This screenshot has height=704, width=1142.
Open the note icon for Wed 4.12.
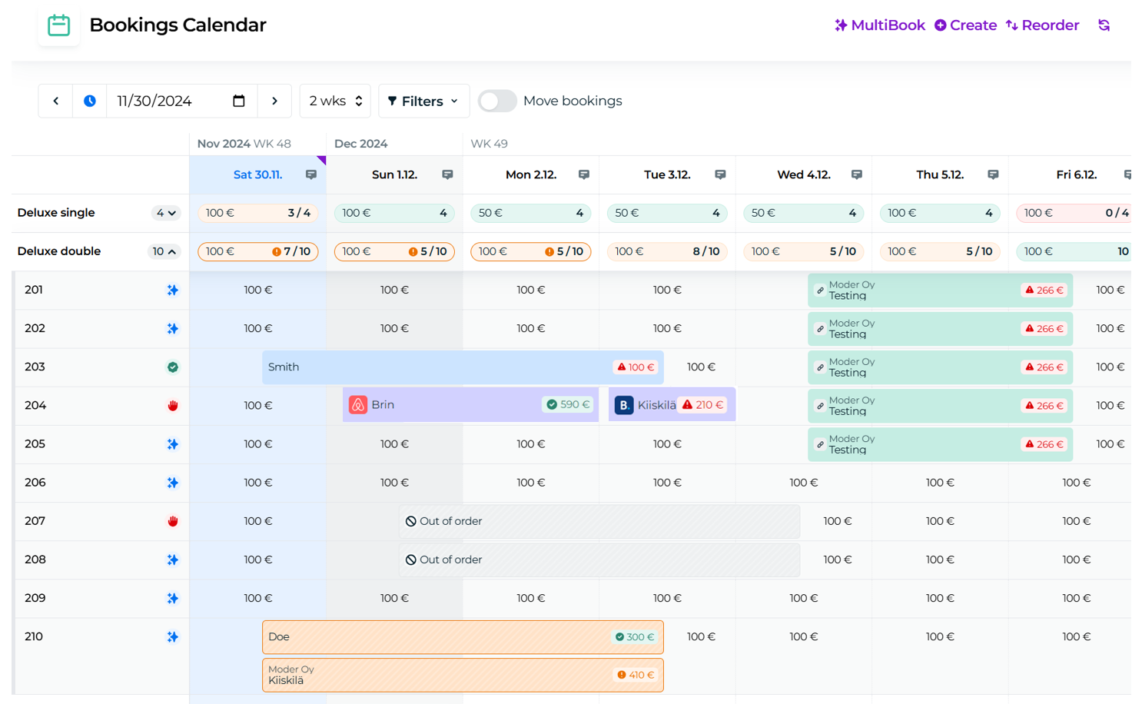857,174
